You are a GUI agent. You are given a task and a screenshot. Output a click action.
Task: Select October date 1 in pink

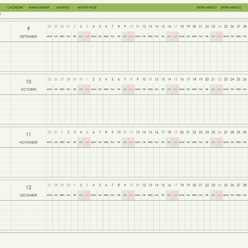(x=87, y=80)
